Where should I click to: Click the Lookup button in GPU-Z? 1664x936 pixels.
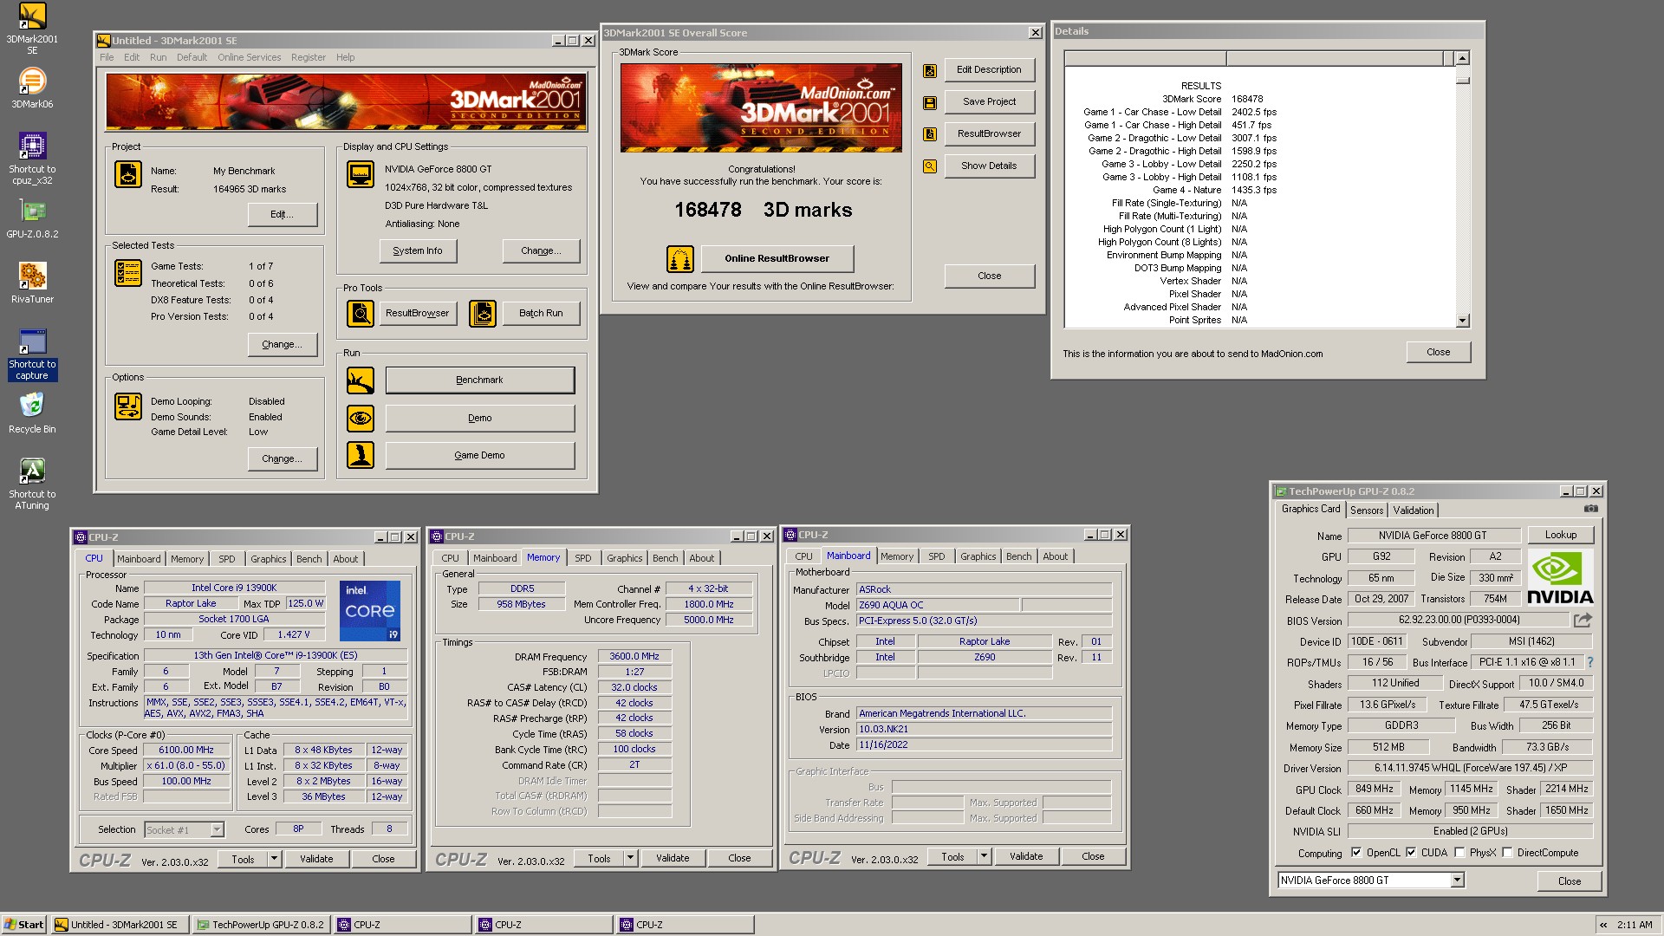1561,535
